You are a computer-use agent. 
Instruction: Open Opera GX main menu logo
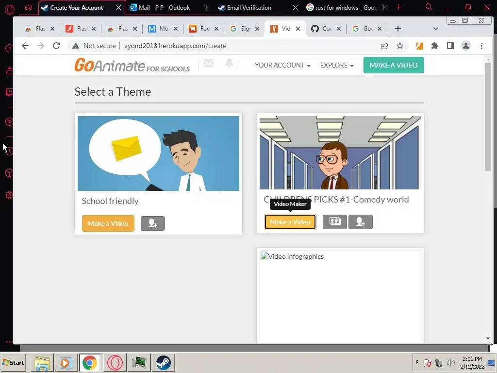(x=10, y=9)
